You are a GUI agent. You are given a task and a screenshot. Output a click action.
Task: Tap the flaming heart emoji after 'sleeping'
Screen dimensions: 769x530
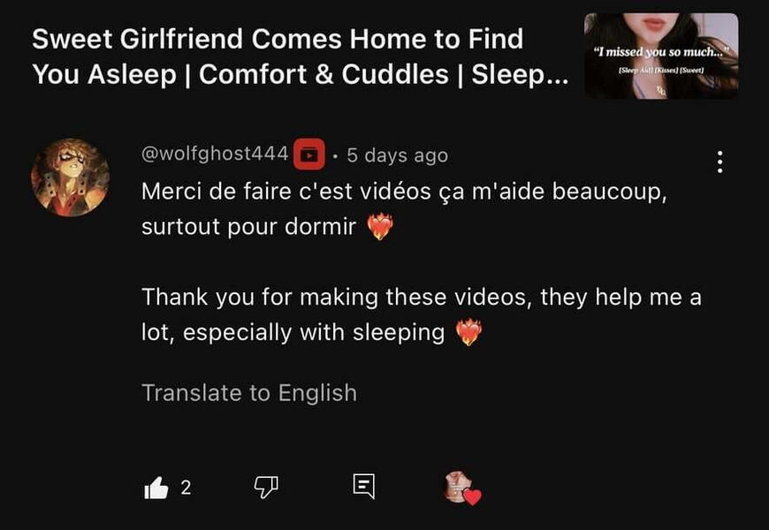pos(468,332)
